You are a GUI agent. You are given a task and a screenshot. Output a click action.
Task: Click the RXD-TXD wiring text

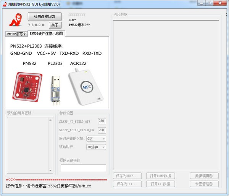(92, 53)
